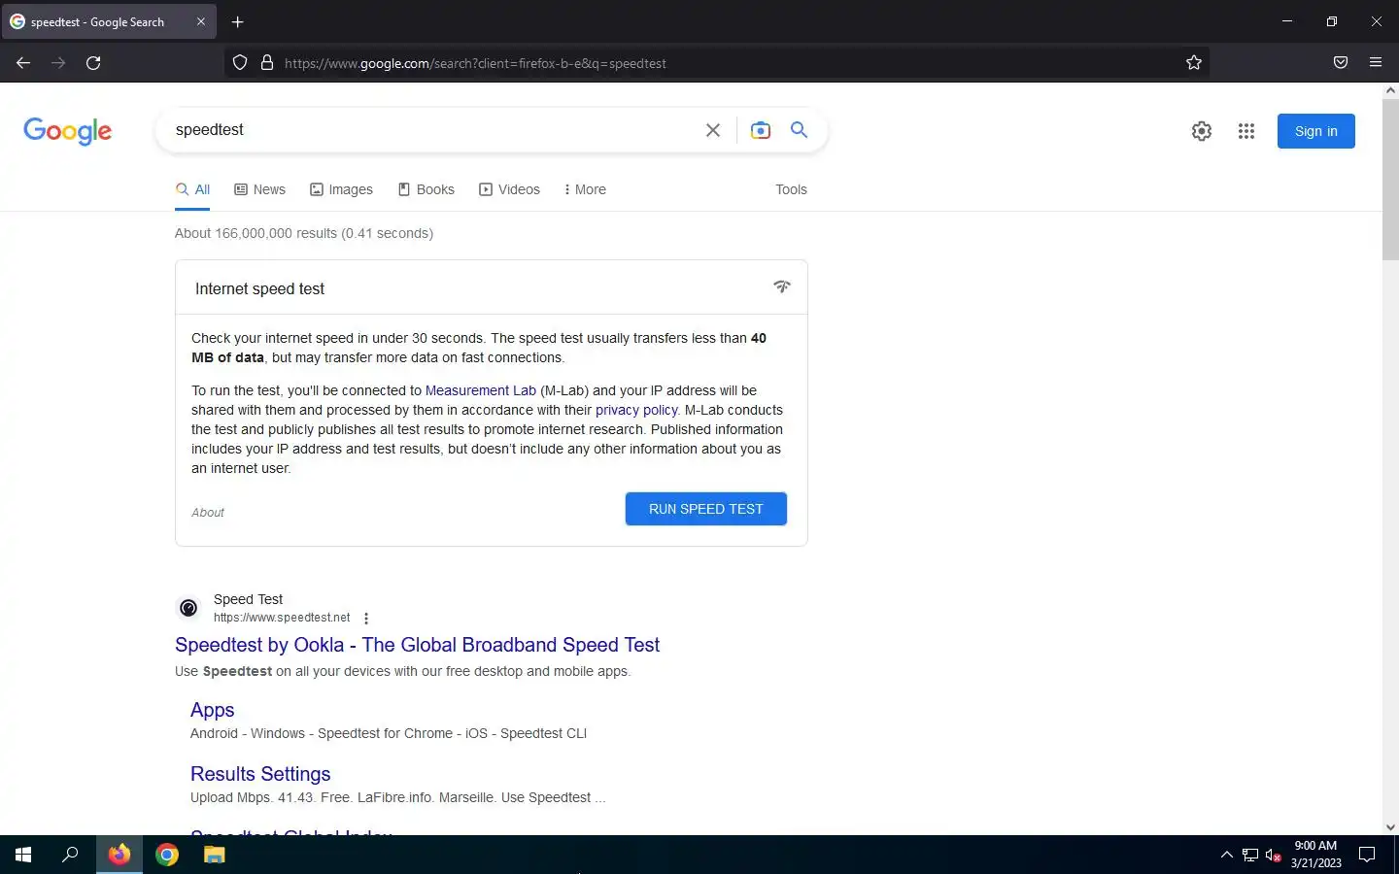Click the Google logo
Image resolution: width=1399 pixels, height=874 pixels.
68,131
